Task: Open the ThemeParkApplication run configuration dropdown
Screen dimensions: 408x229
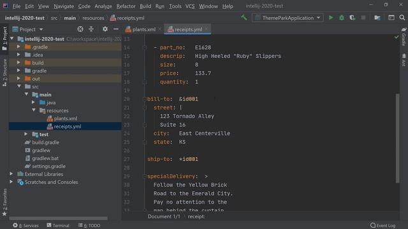Action: point(288,18)
